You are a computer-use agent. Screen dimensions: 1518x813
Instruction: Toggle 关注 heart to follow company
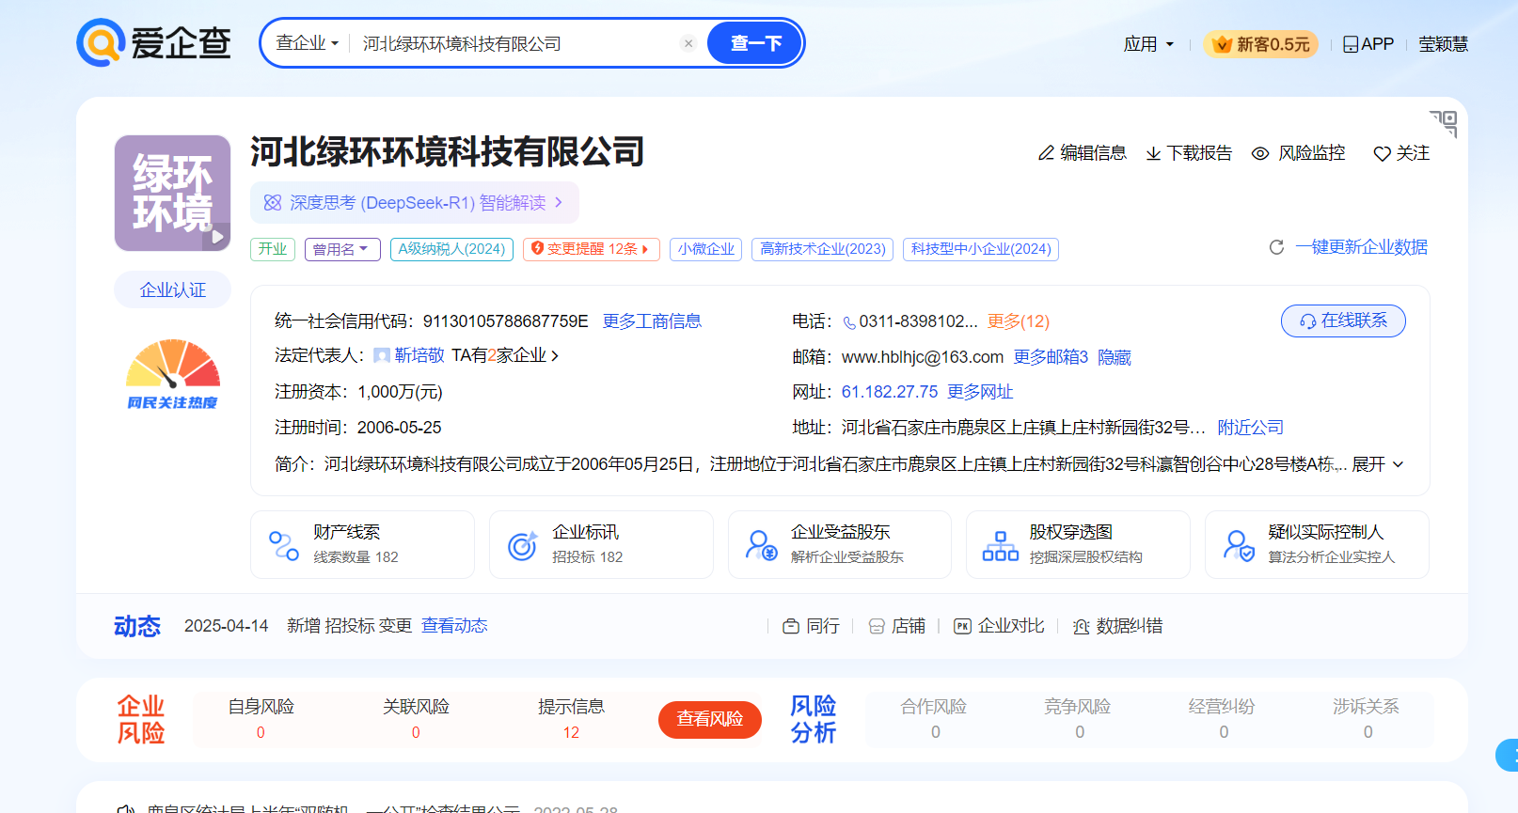tap(1382, 153)
